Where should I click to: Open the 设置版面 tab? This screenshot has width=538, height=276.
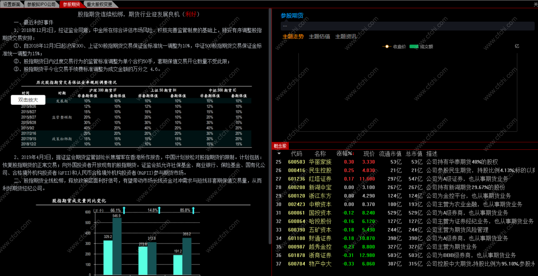(12, 4)
